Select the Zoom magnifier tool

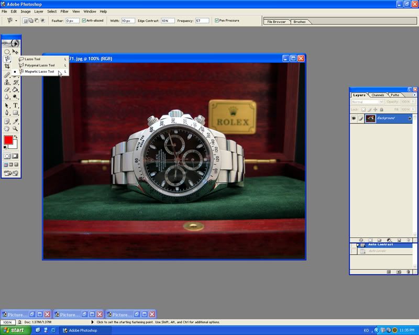click(15, 129)
